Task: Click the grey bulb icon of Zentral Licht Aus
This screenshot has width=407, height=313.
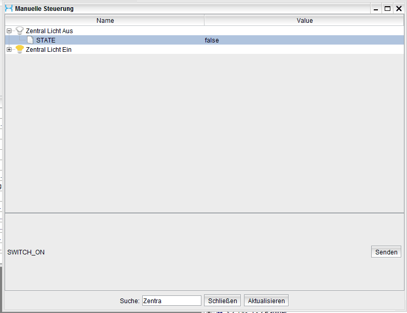Action: pyautogui.click(x=20, y=31)
